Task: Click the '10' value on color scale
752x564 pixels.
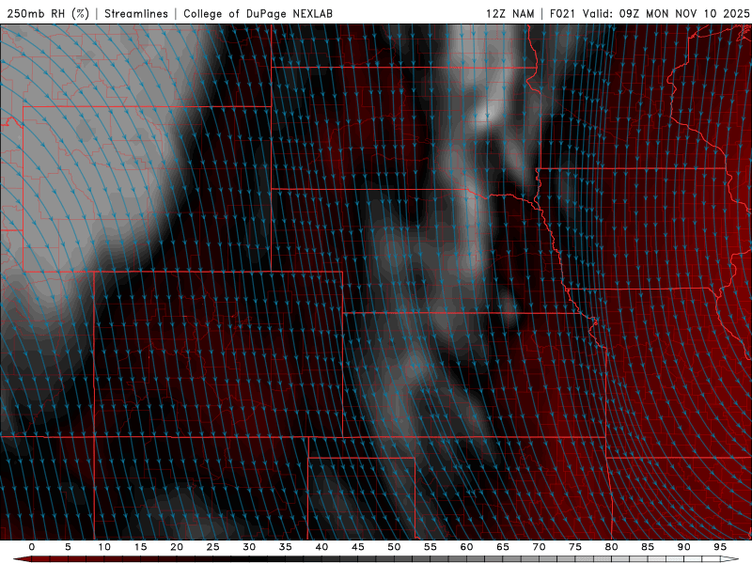Action: [104, 547]
